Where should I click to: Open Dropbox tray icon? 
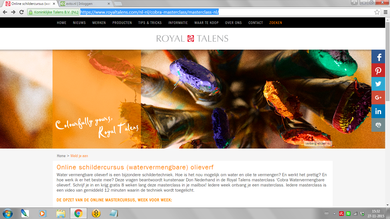coord(362,213)
